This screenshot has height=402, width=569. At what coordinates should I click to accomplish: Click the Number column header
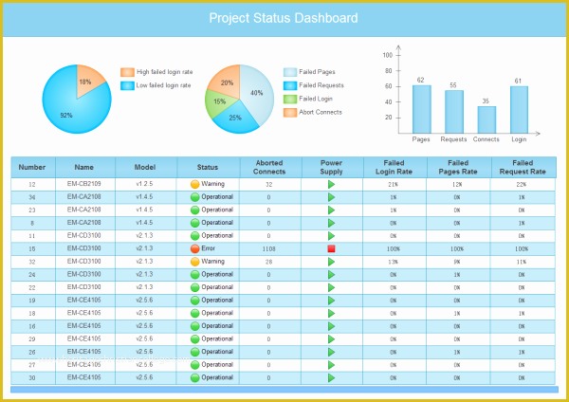pyautogui.click(x=33, y=167)
